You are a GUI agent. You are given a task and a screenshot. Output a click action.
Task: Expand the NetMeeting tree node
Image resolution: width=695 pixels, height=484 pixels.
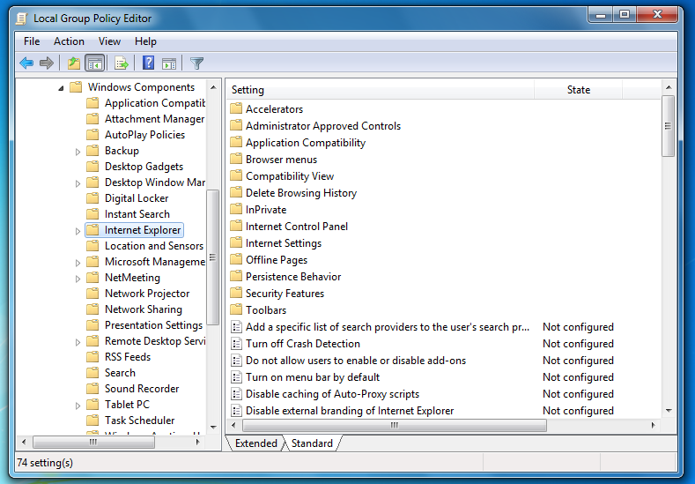(x=78, y=279)
